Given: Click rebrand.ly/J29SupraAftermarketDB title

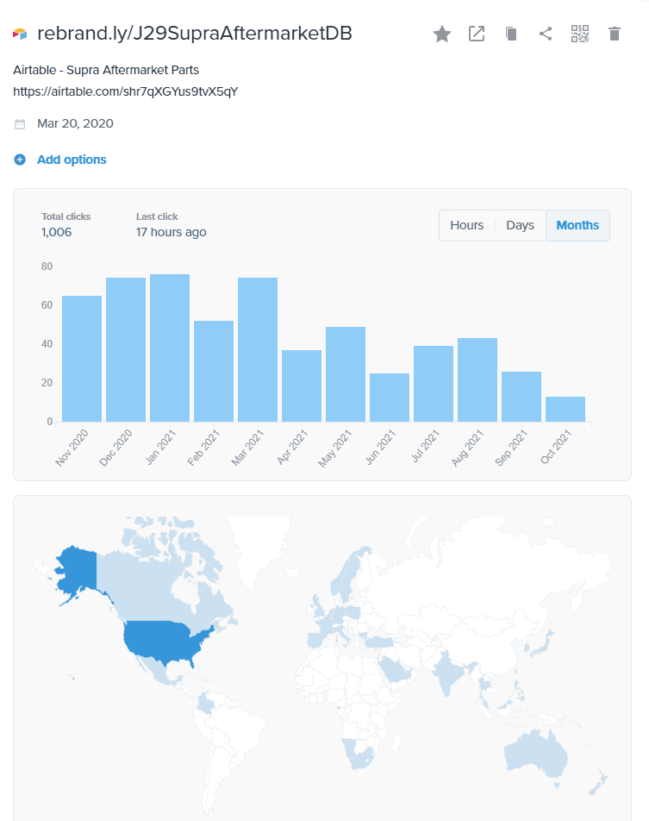Looking at the screenshot, I should point(195,33).
